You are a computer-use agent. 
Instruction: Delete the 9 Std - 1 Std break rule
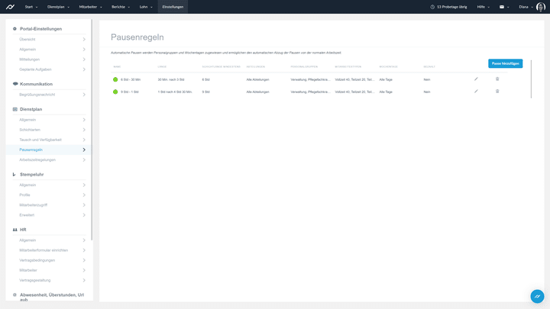pos(497,92)
